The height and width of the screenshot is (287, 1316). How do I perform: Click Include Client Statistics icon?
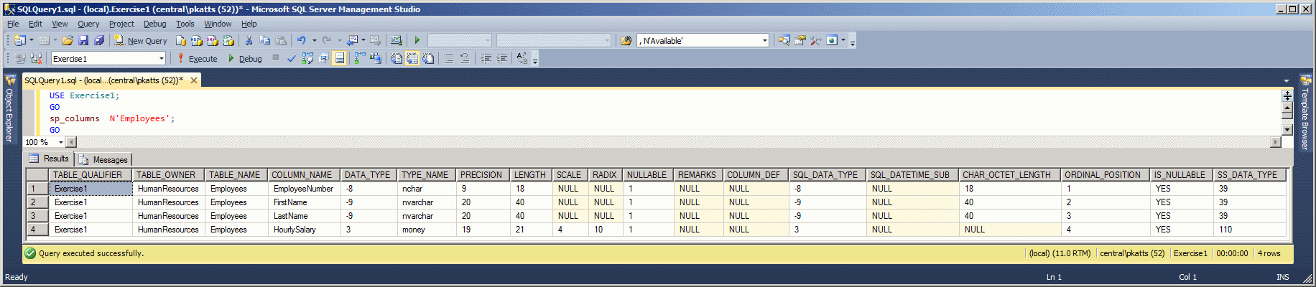[376, 58]
